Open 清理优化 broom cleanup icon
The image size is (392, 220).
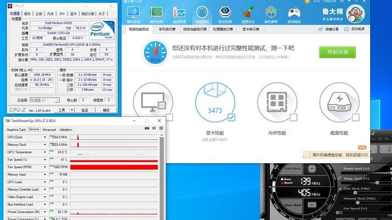coord(248,13)
